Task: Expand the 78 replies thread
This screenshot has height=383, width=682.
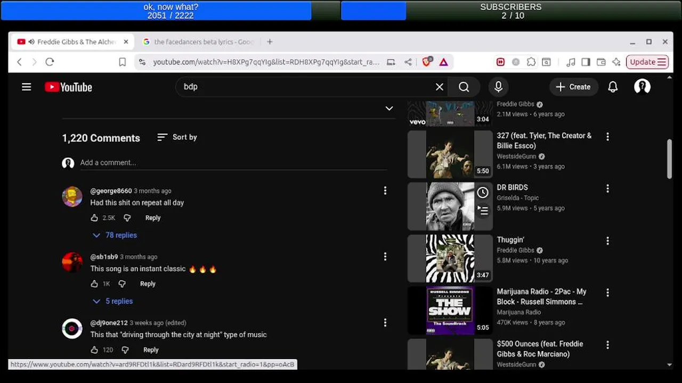Action: [x=115, y=235]
